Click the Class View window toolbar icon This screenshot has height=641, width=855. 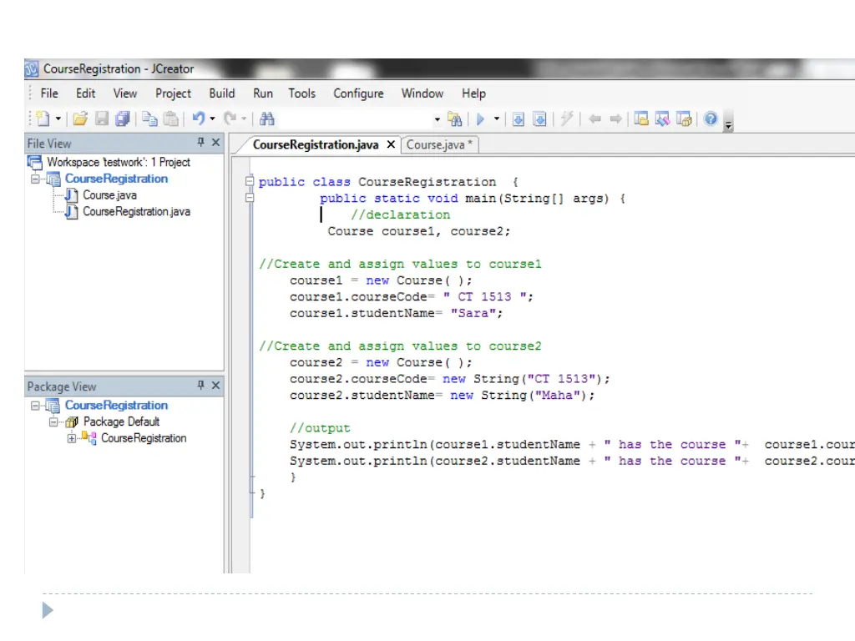coord(662,119)
